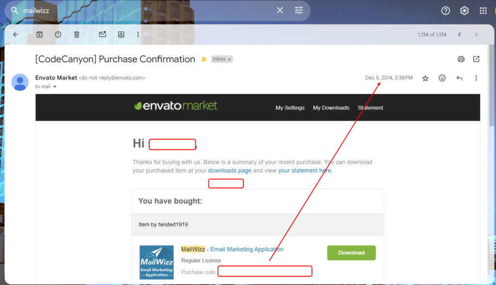The width and height of the screenshot is (496, 285).
Task: Remove the Inbox label
Action: coord(229,60)
